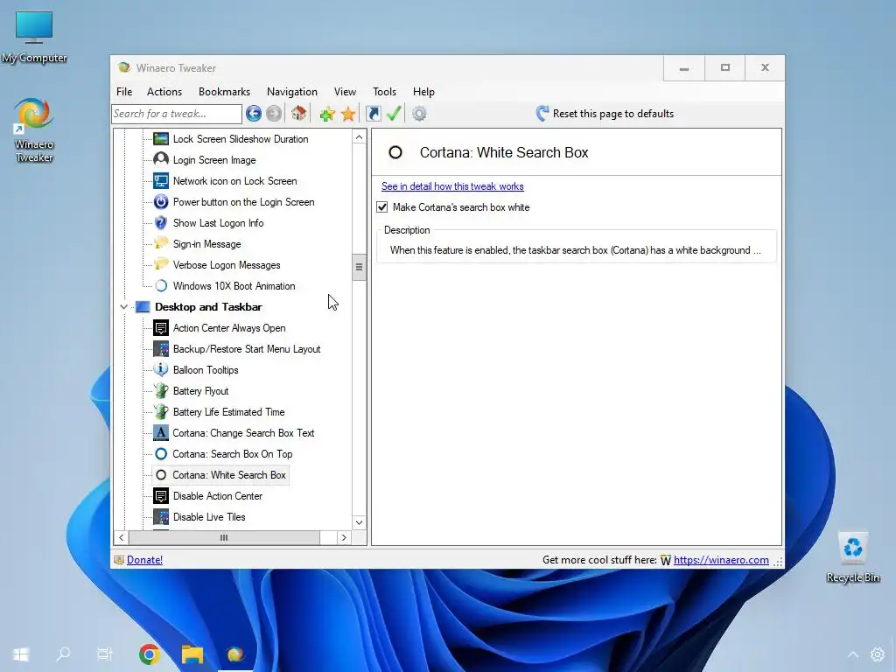
Task: Click tree horizontal scroll right arrow
Action: 343,538
